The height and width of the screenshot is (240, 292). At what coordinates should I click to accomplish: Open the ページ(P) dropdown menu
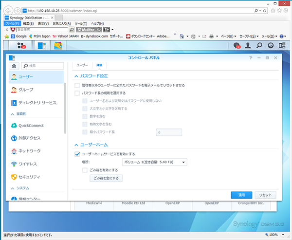pos(229,37)
